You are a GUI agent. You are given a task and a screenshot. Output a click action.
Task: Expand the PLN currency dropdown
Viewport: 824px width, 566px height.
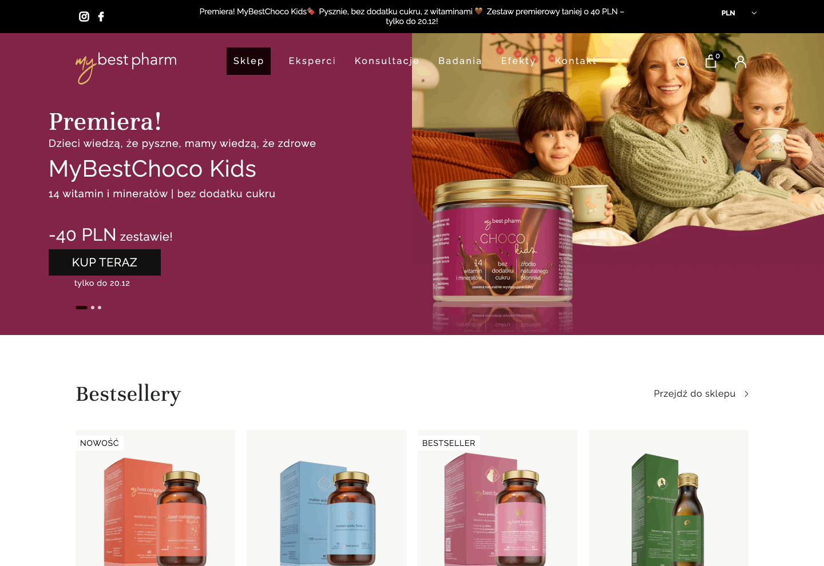click(739, 13)
